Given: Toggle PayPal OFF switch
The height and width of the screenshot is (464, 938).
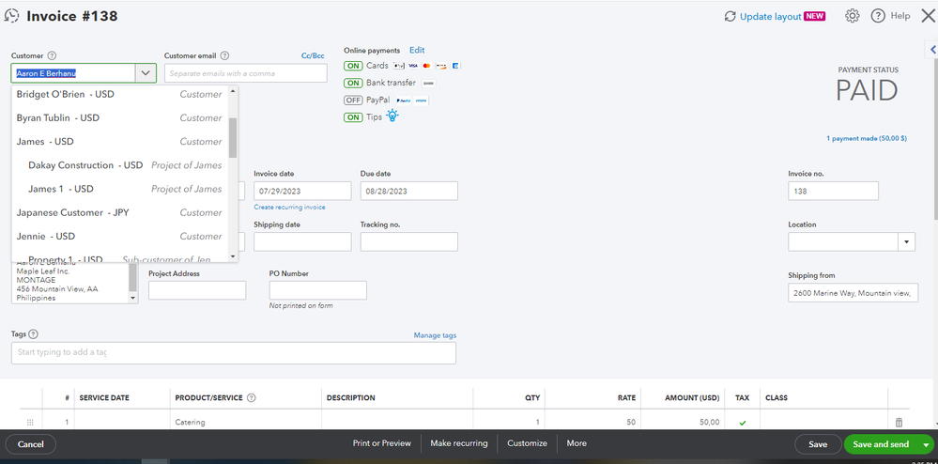Looking at the screenshot, I should [353, 100].
